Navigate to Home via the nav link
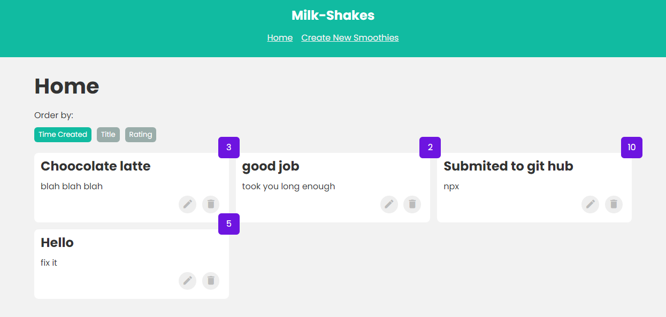This screenshot has height=317, width=666. coord(280,37)
